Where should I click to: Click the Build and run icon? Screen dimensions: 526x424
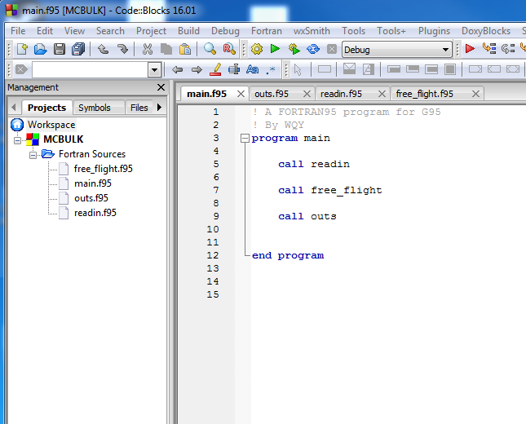294,49
